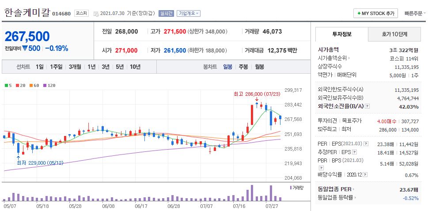Switch to the 호가10단계 tab
This screenshot has height=211, width=428.
394,34
